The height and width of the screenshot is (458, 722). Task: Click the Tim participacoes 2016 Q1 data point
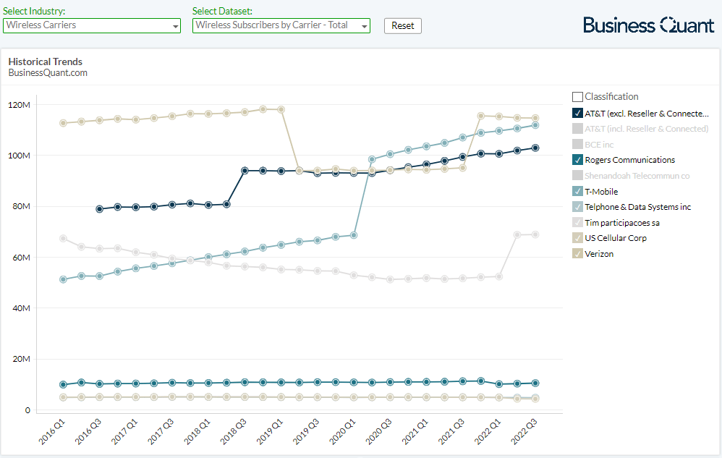(63, 239)
